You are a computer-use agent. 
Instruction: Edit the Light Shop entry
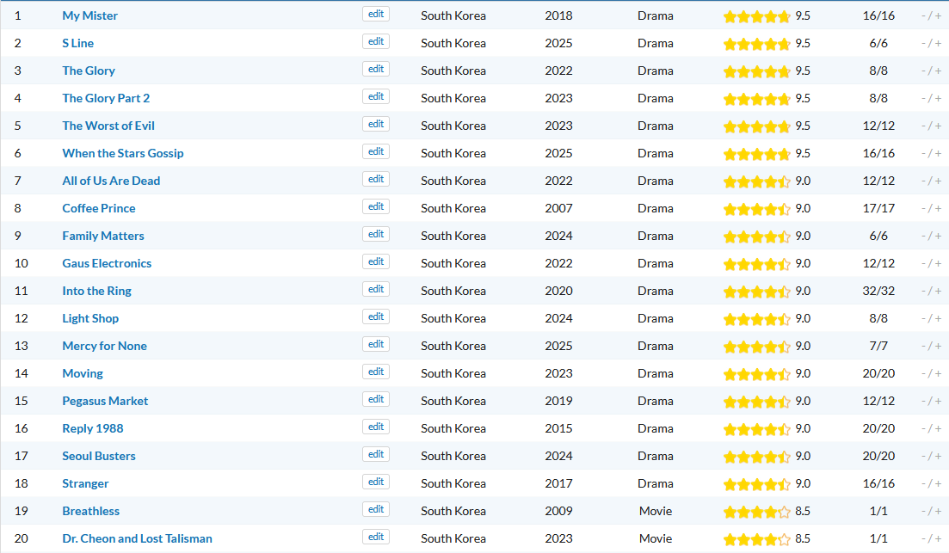[376, 316]
